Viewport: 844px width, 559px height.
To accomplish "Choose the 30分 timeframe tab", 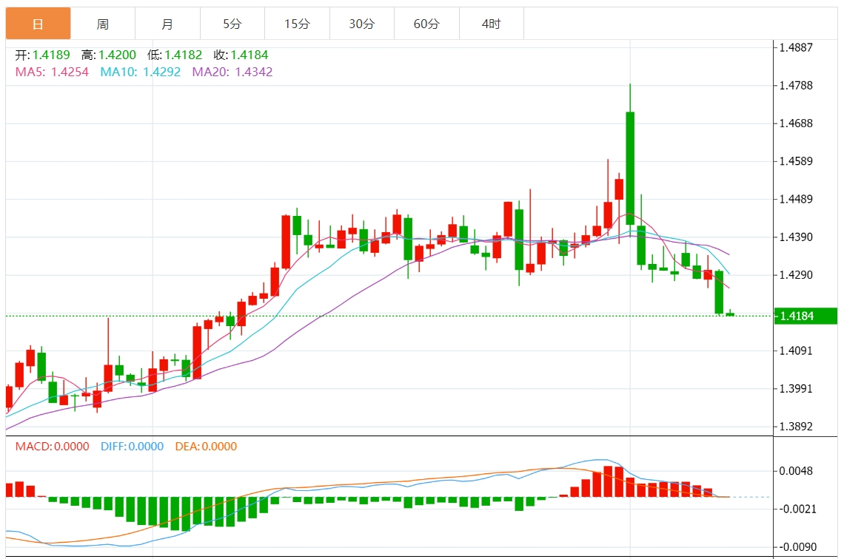I will [362, 24].
